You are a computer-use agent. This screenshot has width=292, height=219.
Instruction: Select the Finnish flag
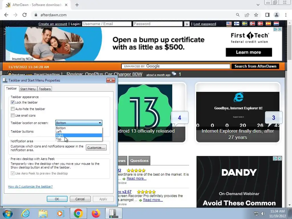(x=237, y=24)
